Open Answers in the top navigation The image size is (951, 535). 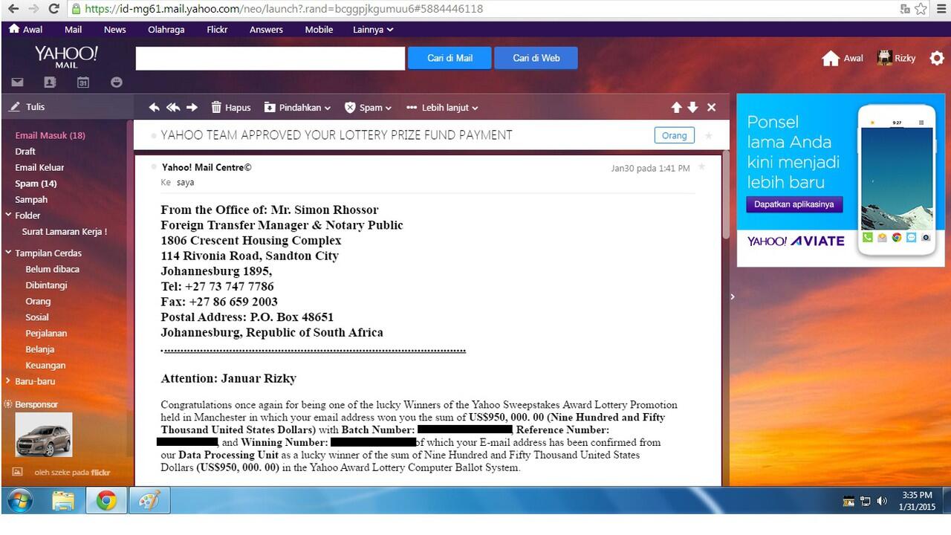266,30
